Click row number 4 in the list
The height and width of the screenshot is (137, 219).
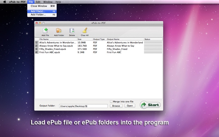(x=36, y=52)
